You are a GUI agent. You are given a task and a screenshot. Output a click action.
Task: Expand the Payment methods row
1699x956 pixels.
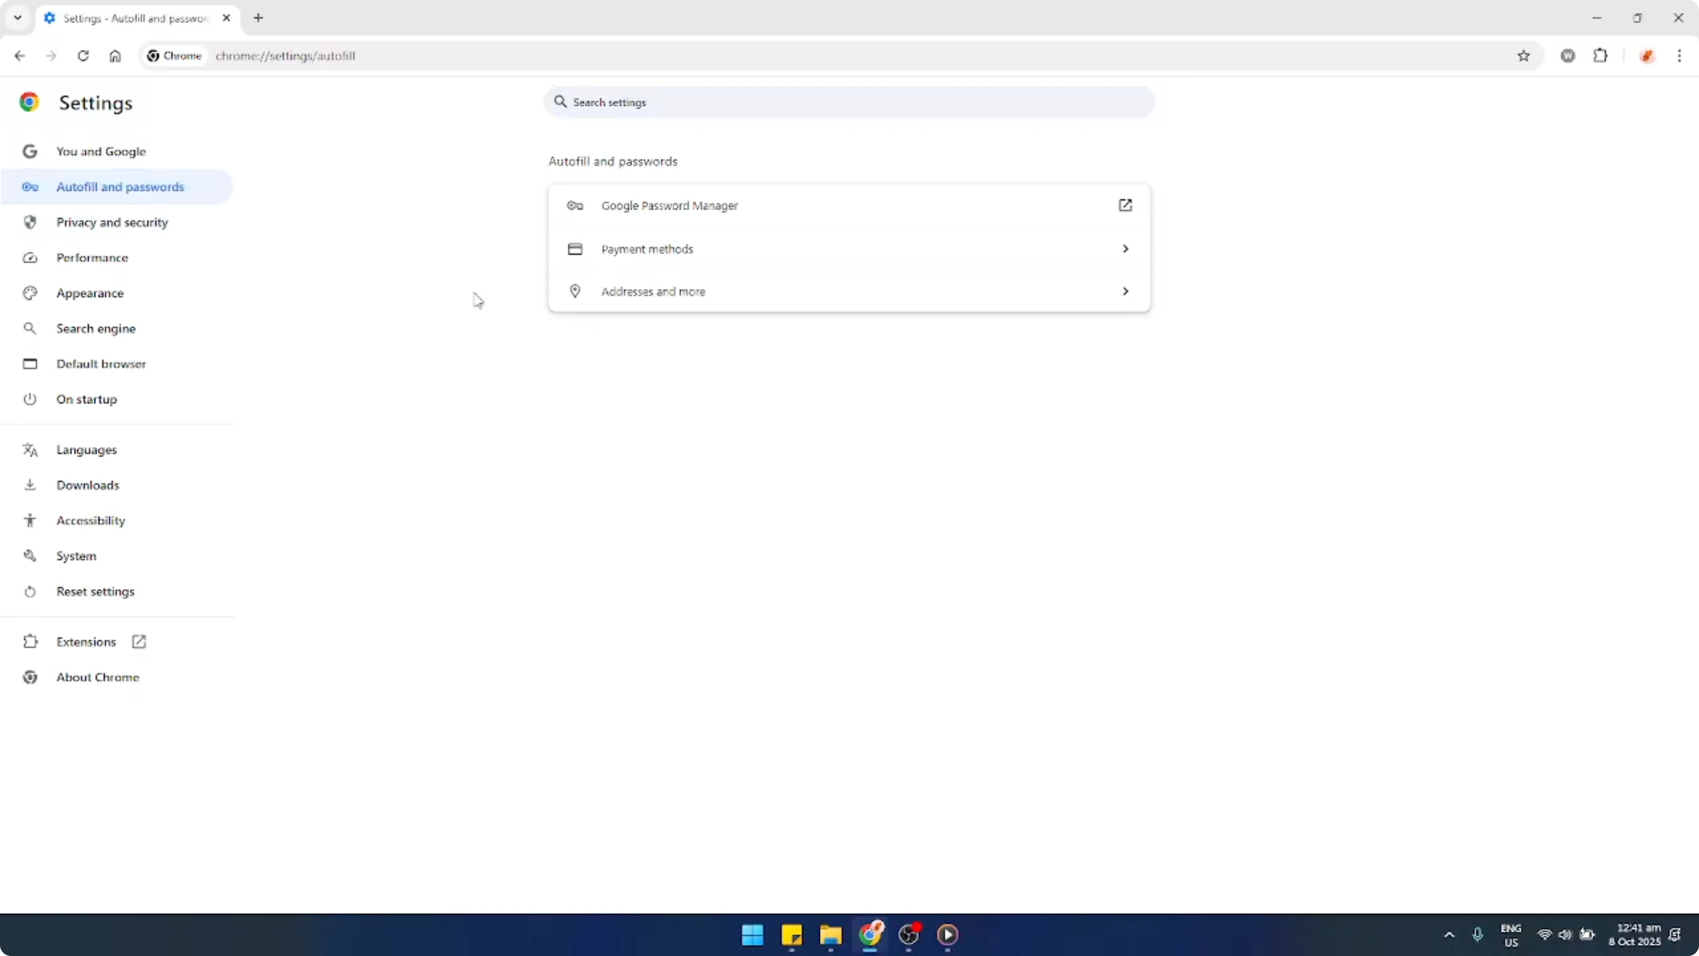848,249
